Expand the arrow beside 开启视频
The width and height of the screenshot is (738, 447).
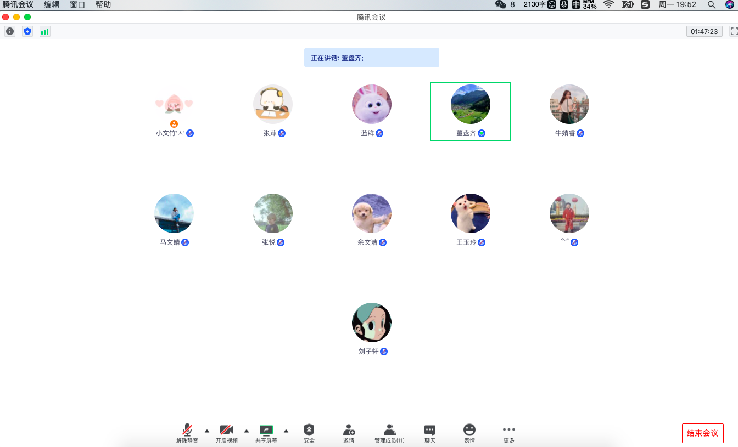pos(247,431)
